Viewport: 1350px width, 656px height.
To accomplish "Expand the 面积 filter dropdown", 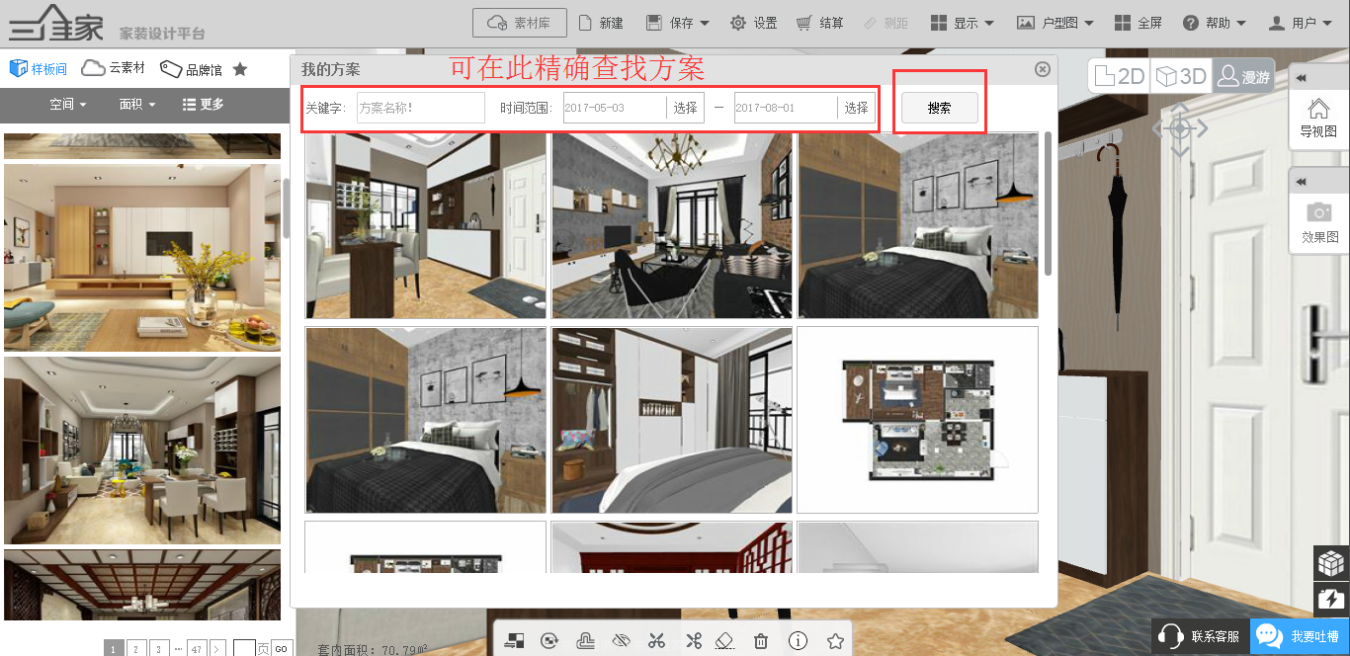I will (137, 104).
